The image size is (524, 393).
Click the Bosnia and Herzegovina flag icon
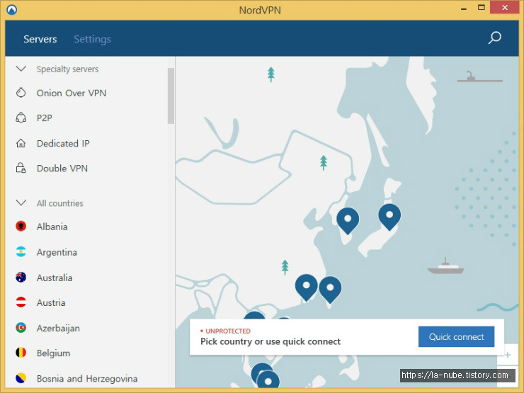21,378
